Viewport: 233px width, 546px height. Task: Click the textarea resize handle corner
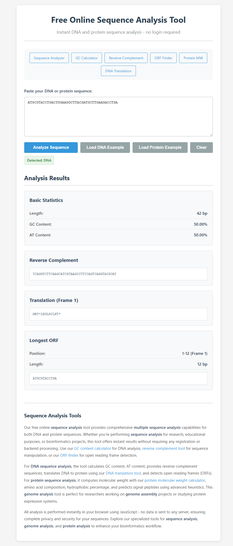[x=211, y=135]
